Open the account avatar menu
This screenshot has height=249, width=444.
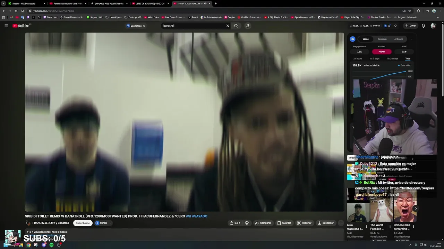pos(433,26)
